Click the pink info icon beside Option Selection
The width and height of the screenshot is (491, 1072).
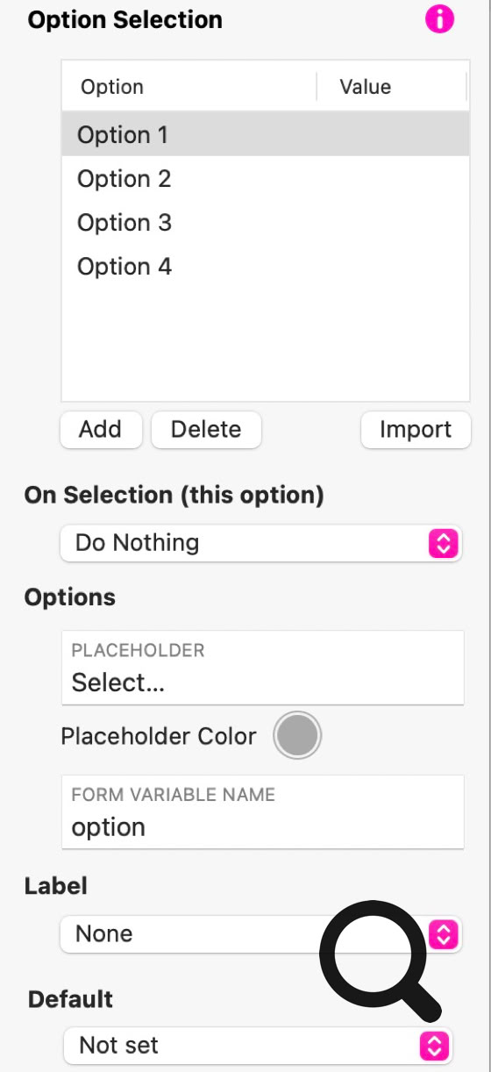[x=440, y=18]
